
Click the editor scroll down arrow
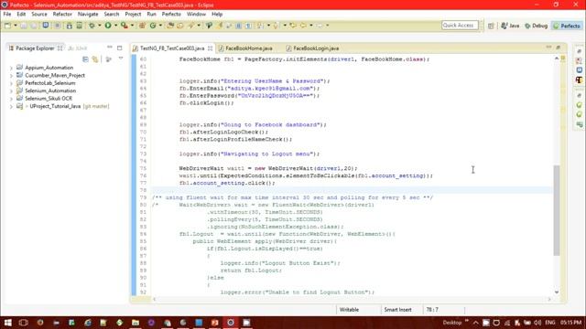[557, 292]
